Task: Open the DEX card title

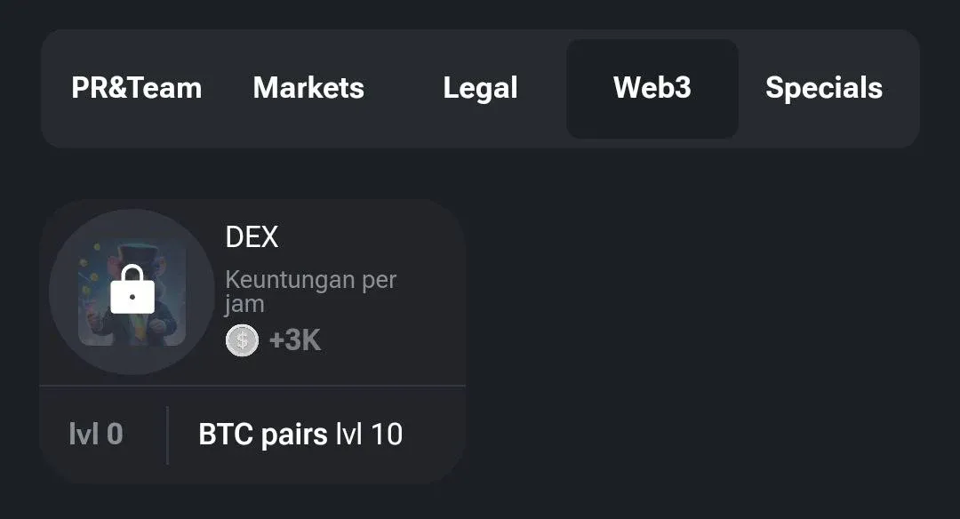Action: (x=252, y=237)
